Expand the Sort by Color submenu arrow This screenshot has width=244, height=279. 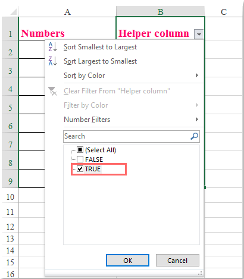click(197, 76)
